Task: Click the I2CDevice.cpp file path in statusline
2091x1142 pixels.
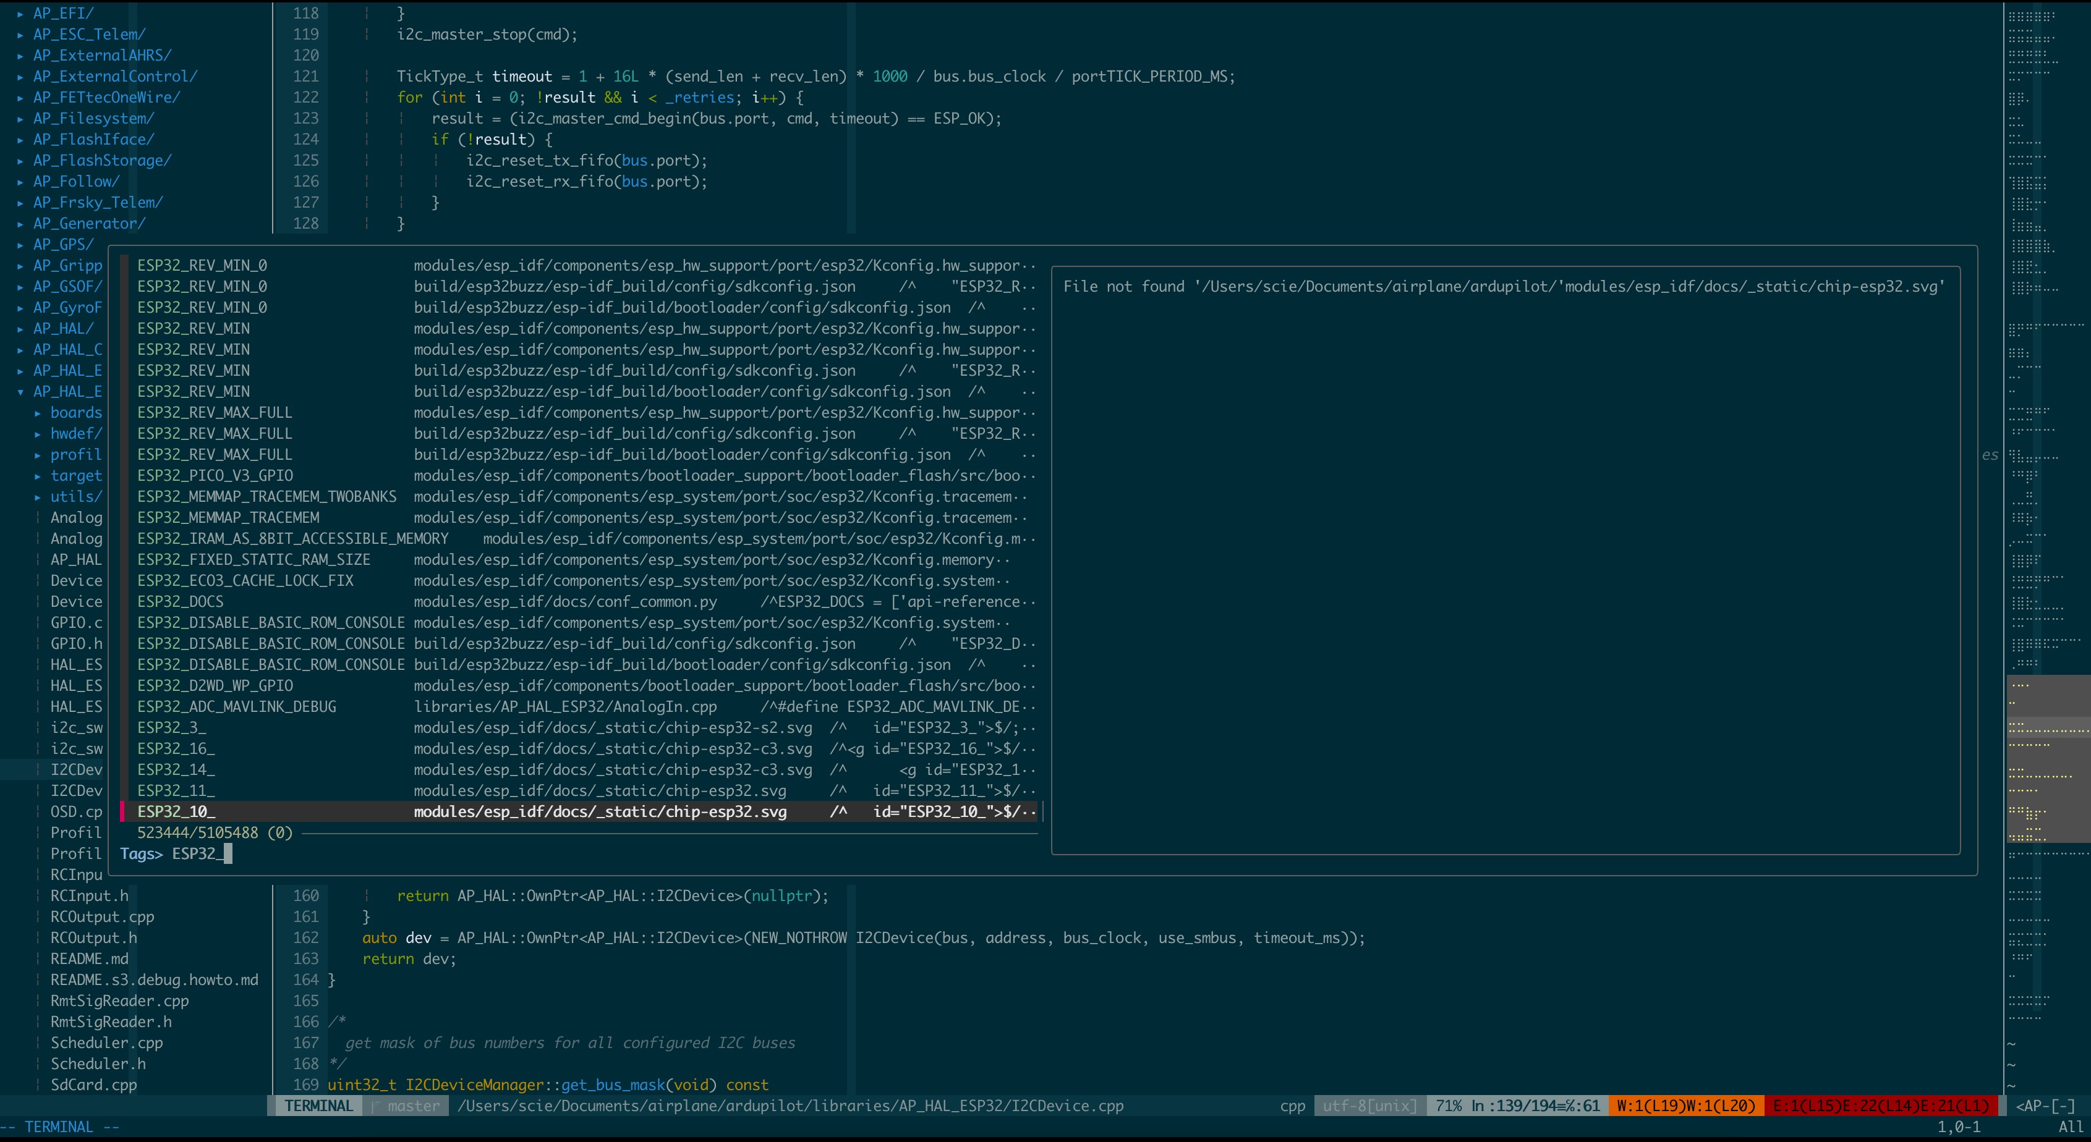Action: coord(791,1106)
